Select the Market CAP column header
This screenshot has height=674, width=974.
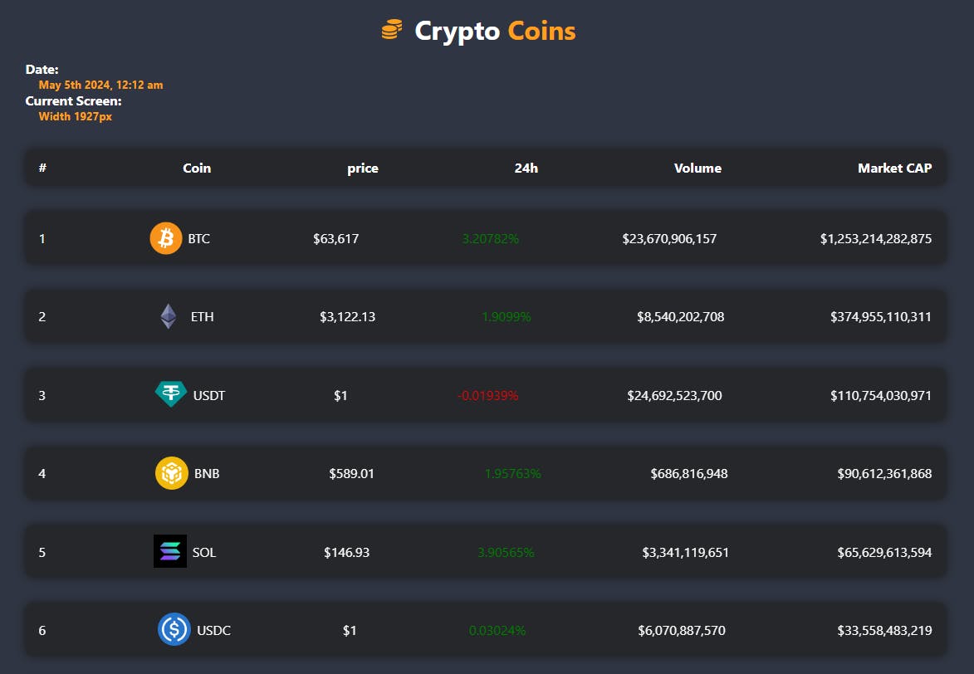[x=894, y=168]
